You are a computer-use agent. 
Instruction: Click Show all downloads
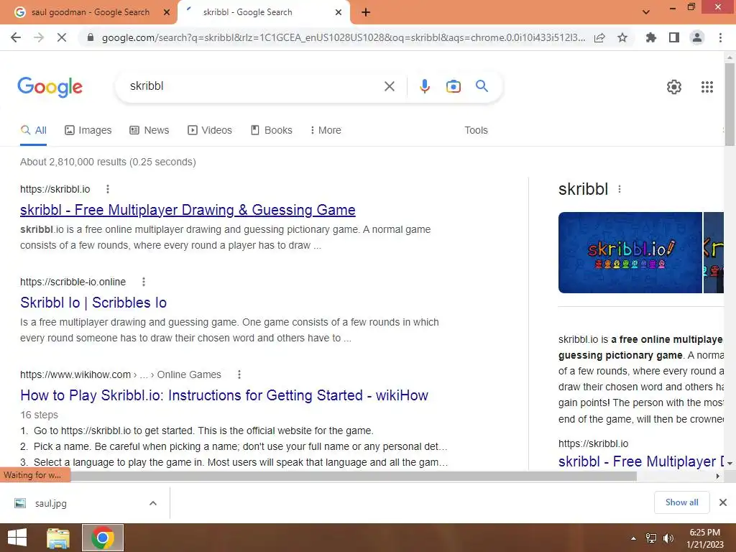pos(681,502)
